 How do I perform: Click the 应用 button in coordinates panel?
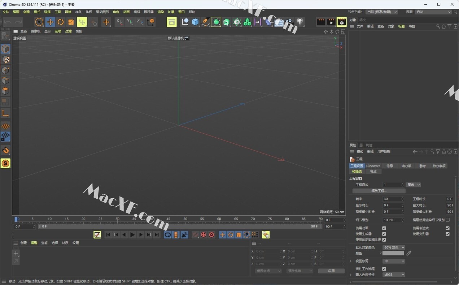[x=331, y=271]
